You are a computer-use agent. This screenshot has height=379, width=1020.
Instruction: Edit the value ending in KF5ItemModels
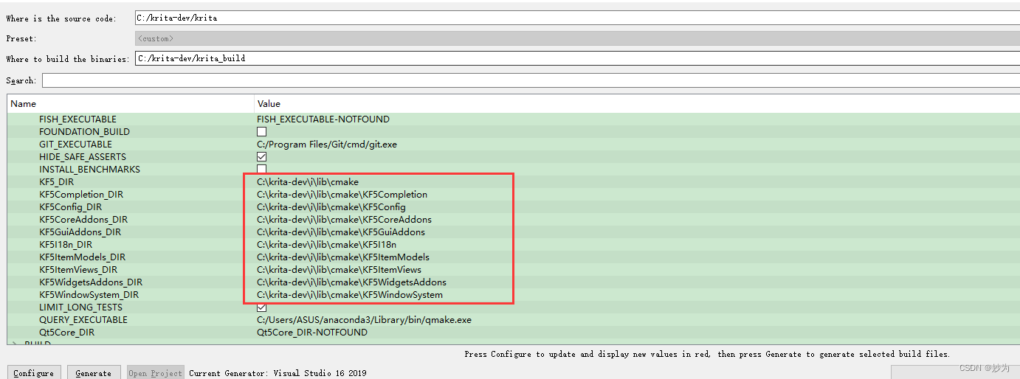(x=343, y=257)
